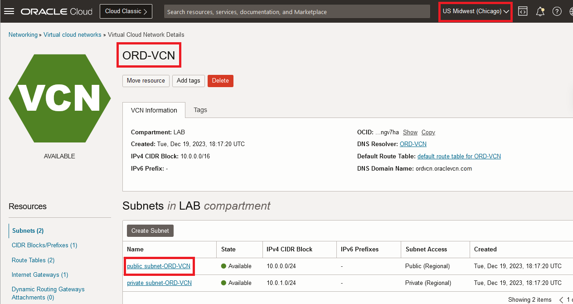573x304 pixels.
Task: Click Public (Regional) access cell
Action: point(427,266)
